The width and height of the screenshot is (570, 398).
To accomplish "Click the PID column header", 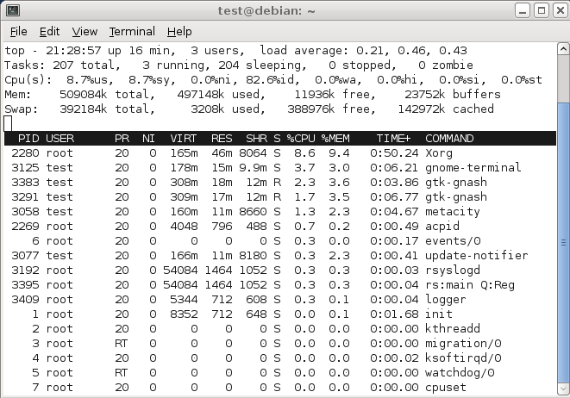I will pos(28,139).
